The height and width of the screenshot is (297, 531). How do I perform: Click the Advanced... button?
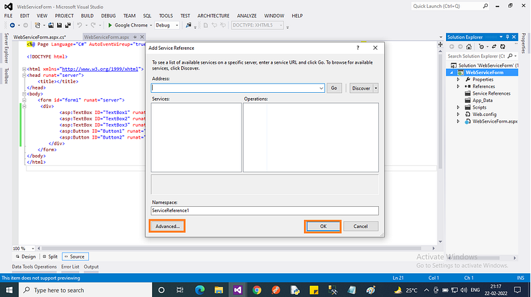[167, 226]
